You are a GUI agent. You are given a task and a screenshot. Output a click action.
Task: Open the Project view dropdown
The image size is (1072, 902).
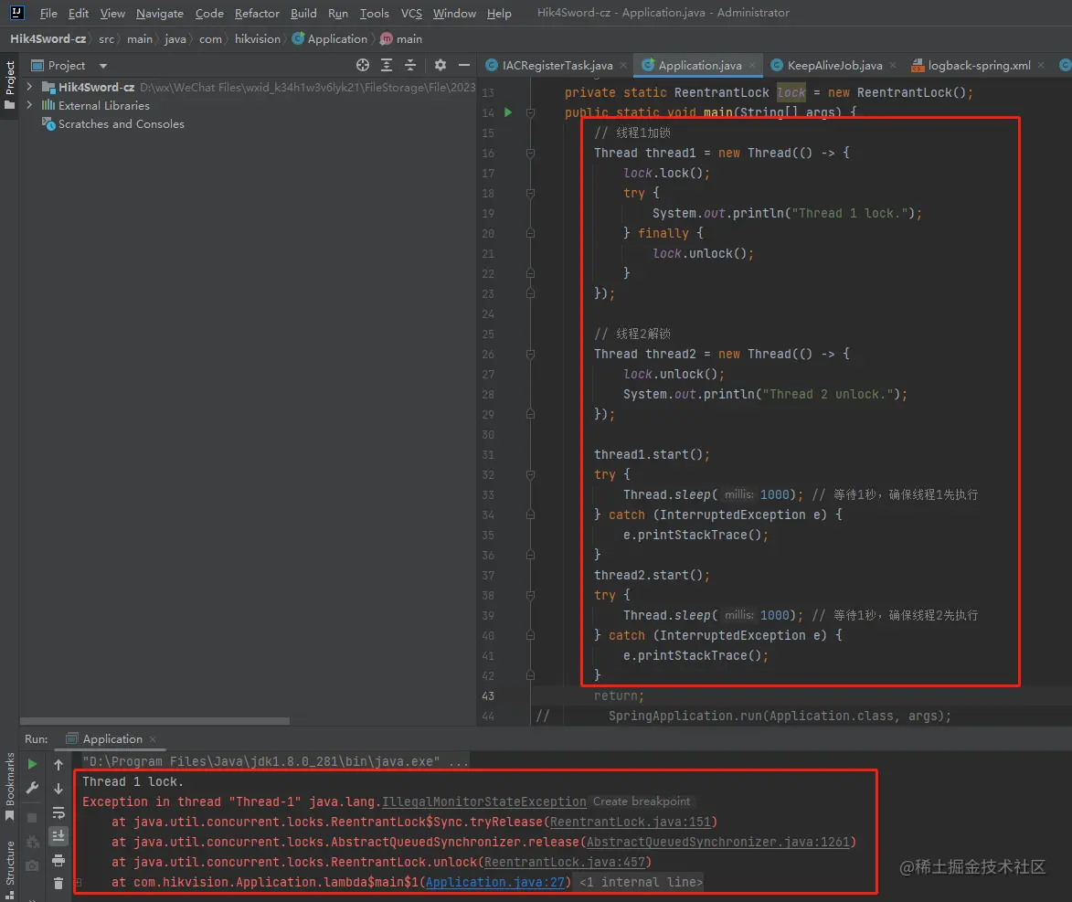pyautogui.click(x=103, y=66)
